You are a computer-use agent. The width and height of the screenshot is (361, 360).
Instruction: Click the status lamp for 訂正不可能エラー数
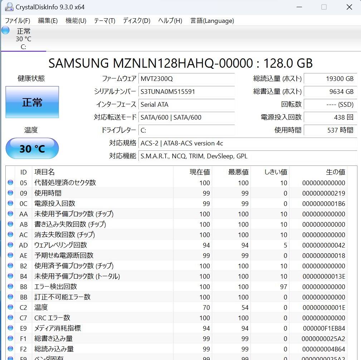10,297
